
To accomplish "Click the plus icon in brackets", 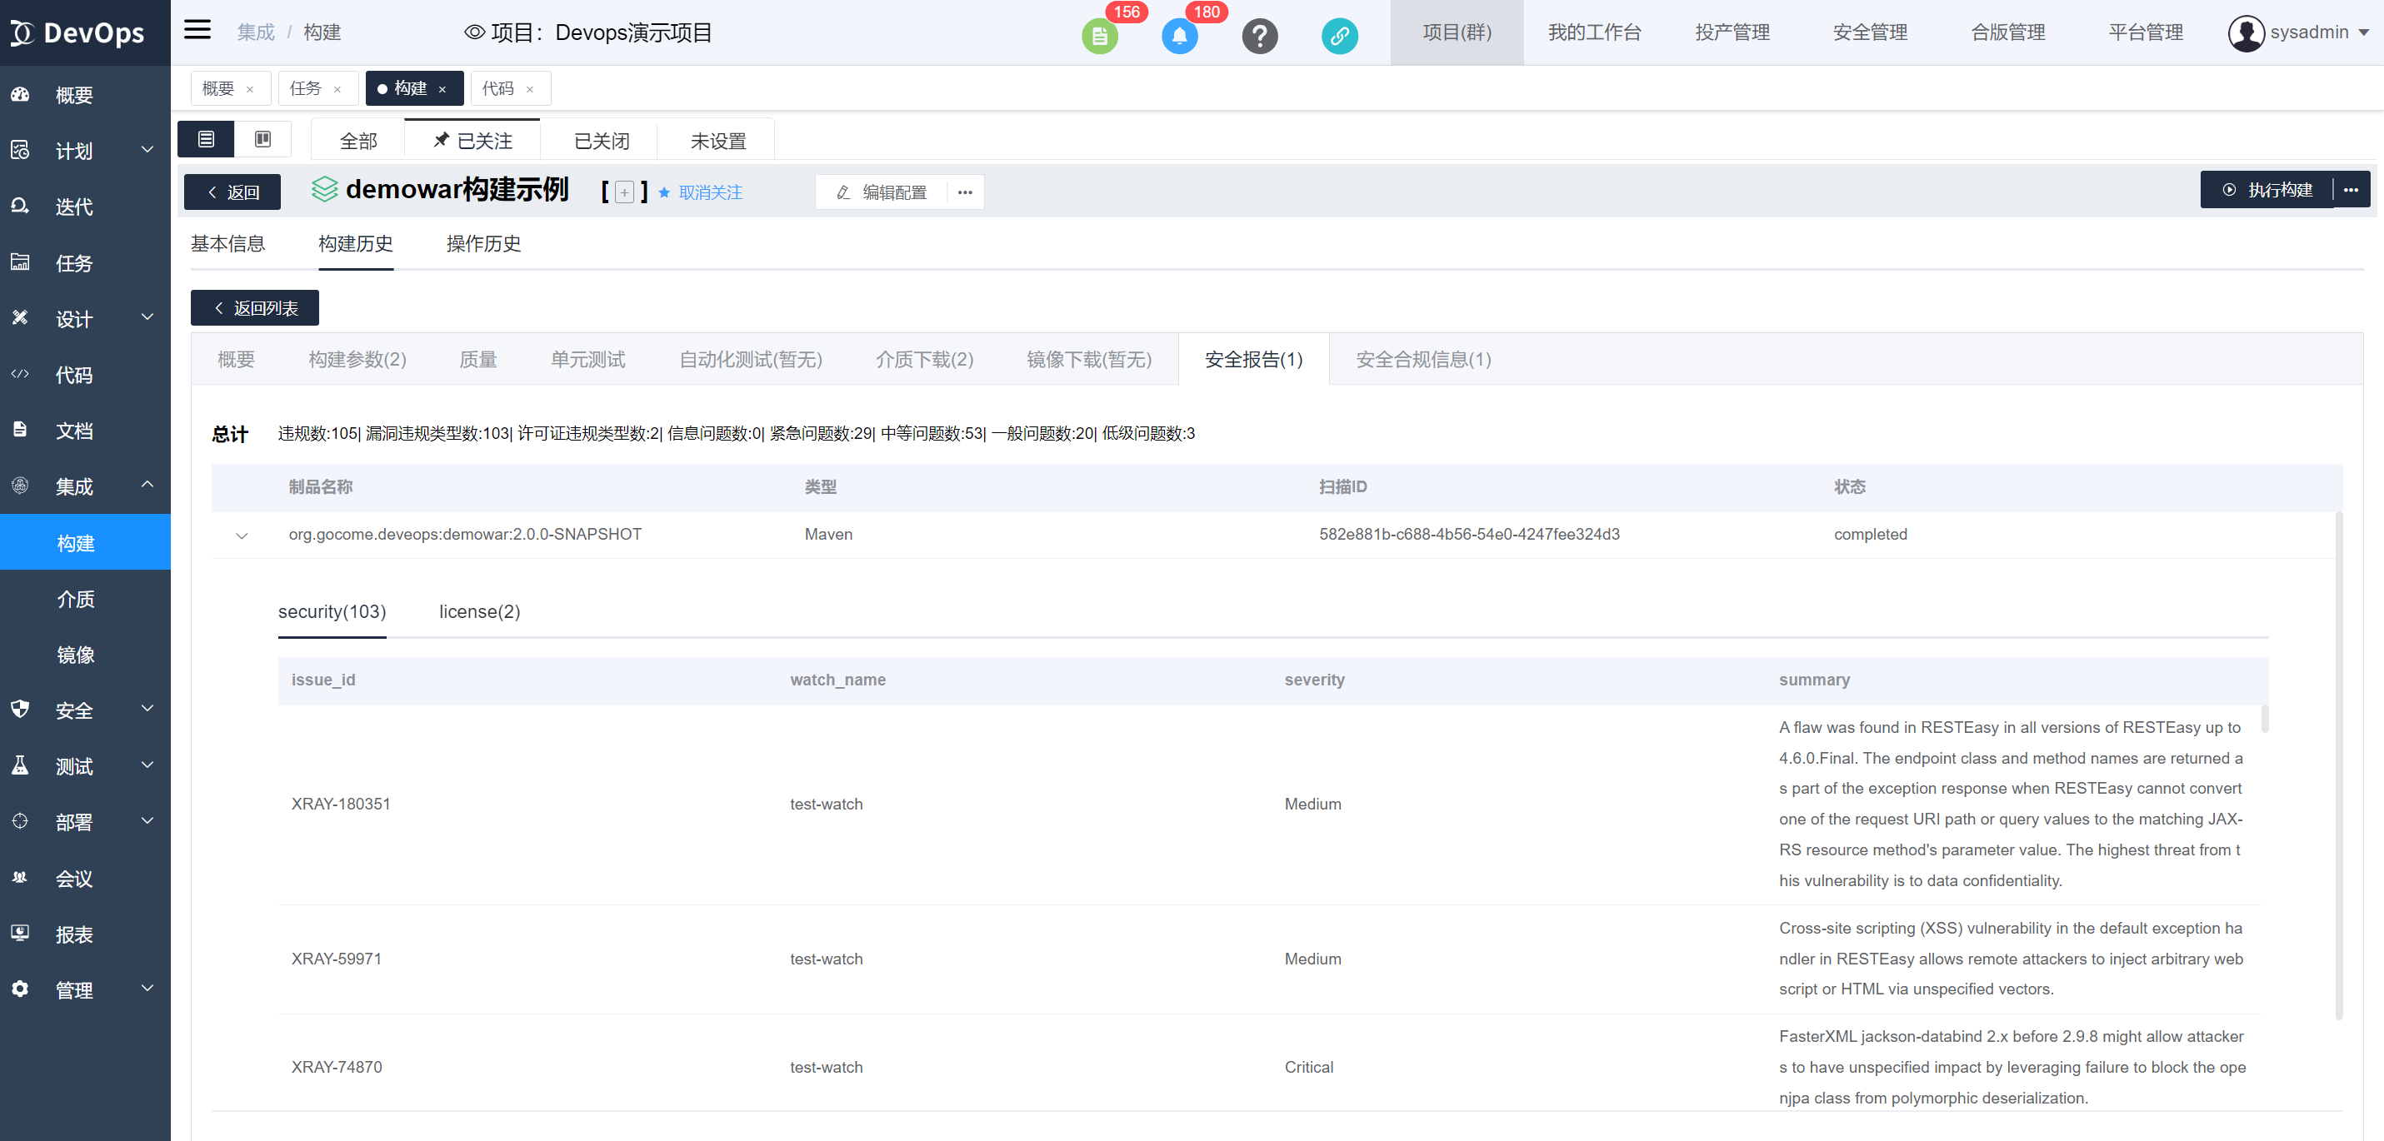I will 625,192.
